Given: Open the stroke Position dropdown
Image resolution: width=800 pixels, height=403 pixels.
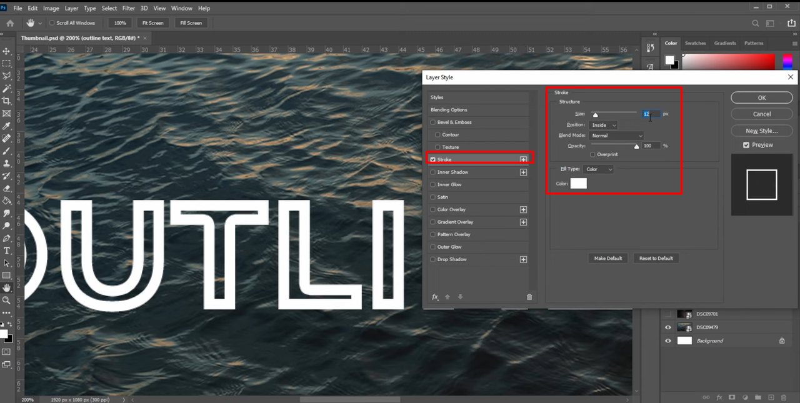Looking at the screenshot, I should [x=603, y=125].
